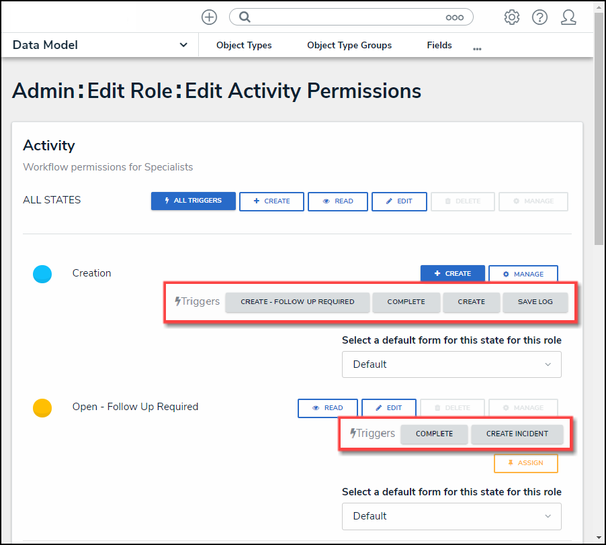Click the magnifier icon in search bar
Image resolution: width=606 pixels, height=545 pixels.
coord(245,17)
